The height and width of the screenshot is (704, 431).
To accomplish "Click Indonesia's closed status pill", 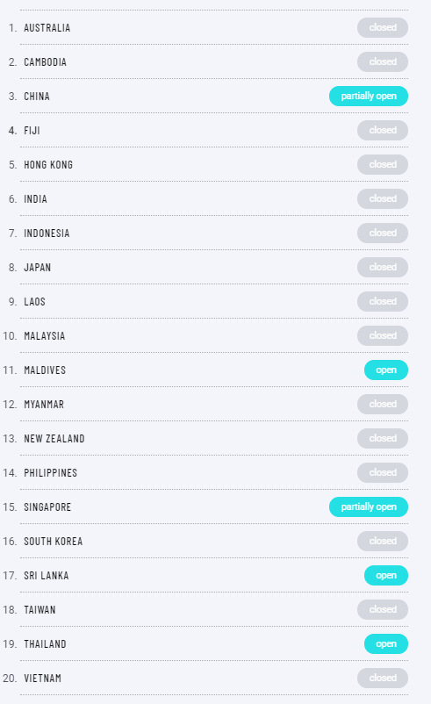I will (383, 233).
